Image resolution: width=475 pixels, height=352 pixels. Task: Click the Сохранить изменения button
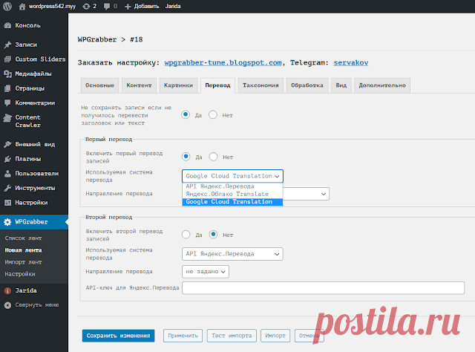[119, 336]
